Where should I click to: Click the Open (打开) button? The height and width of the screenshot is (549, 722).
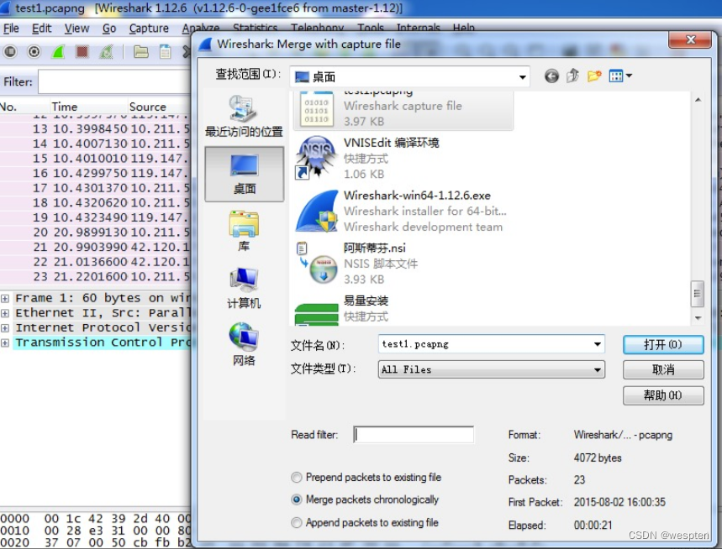tap(663, 345)
